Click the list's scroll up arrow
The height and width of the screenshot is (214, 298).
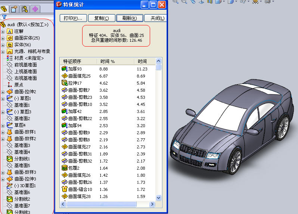point(158,61)
